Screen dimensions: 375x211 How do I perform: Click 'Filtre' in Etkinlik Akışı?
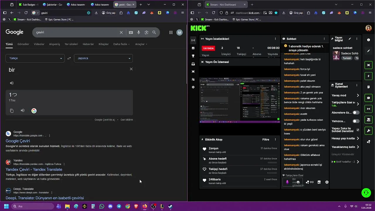point(266,139)
